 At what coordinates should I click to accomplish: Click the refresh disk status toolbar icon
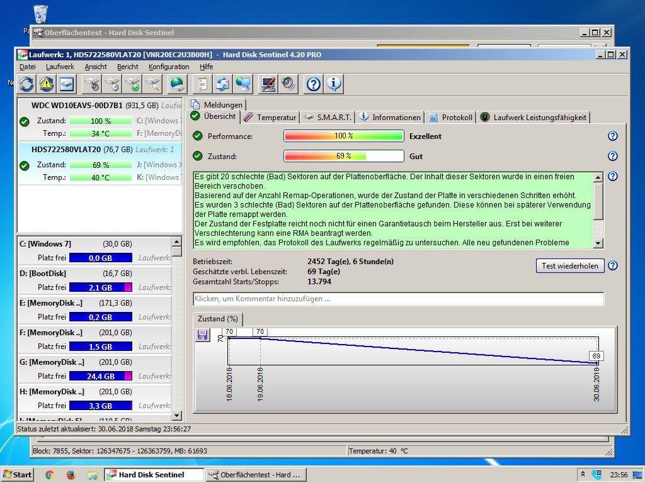coord(26,84)
